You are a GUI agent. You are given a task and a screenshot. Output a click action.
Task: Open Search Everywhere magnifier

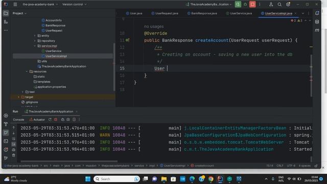(279, 4)
